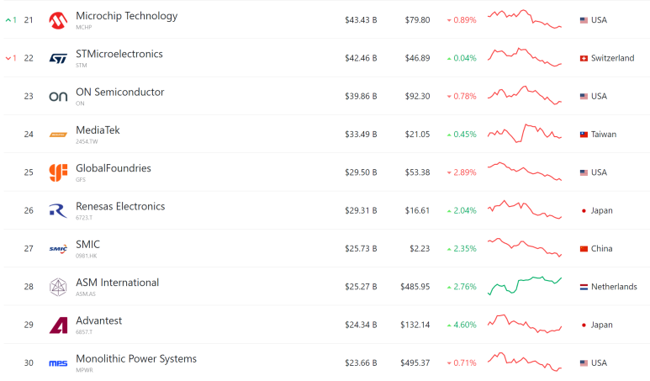Click the Switzerland flag next to STMicroelectronics
Screen dimensions: 650x381
(584, 59)
